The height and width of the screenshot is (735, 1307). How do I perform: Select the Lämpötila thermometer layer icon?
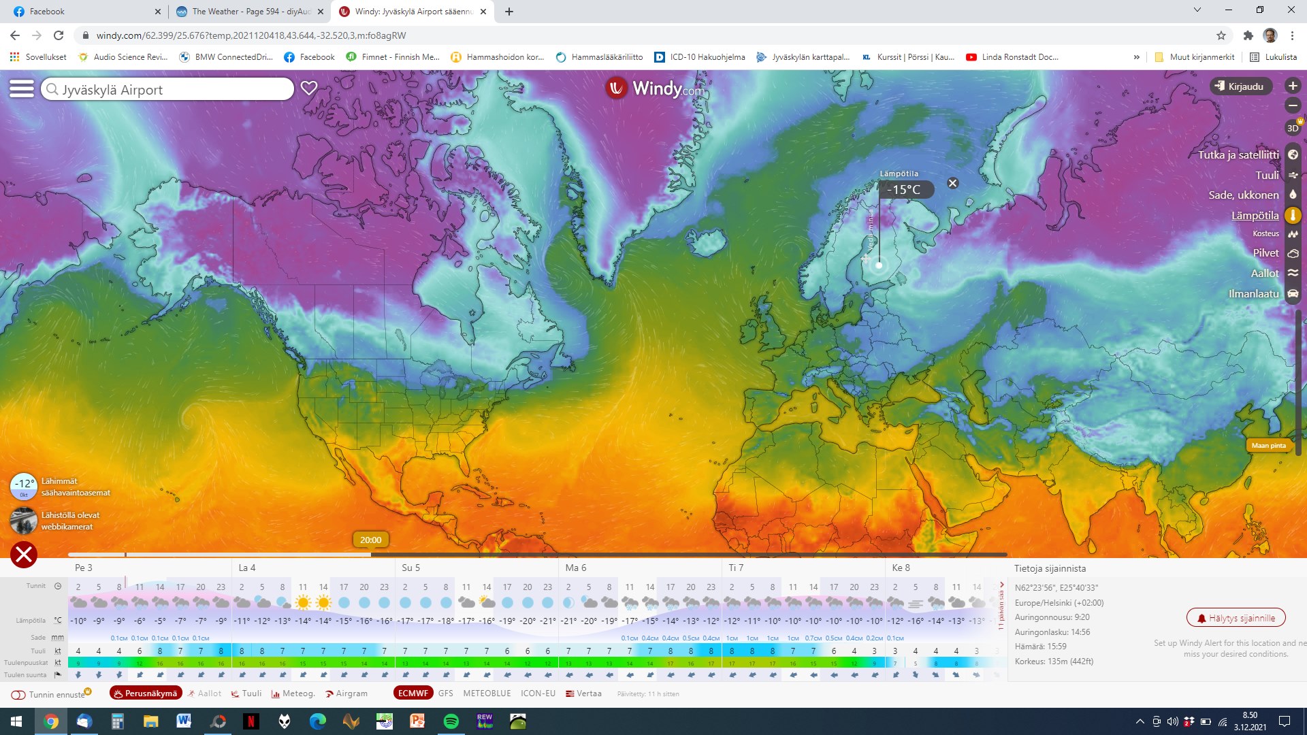tap(1292, 215)
